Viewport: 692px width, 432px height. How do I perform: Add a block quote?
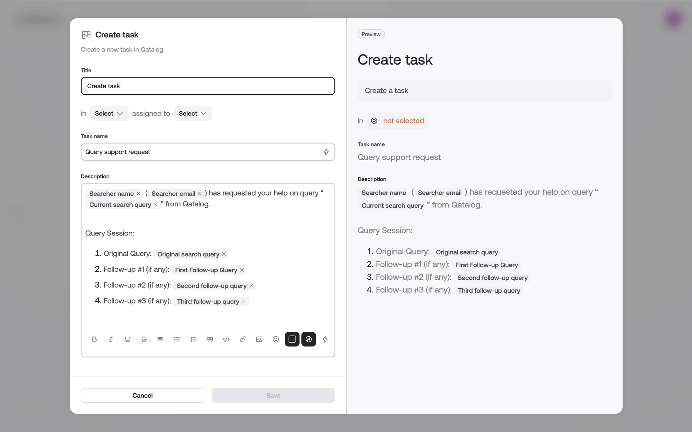[210, 339]
